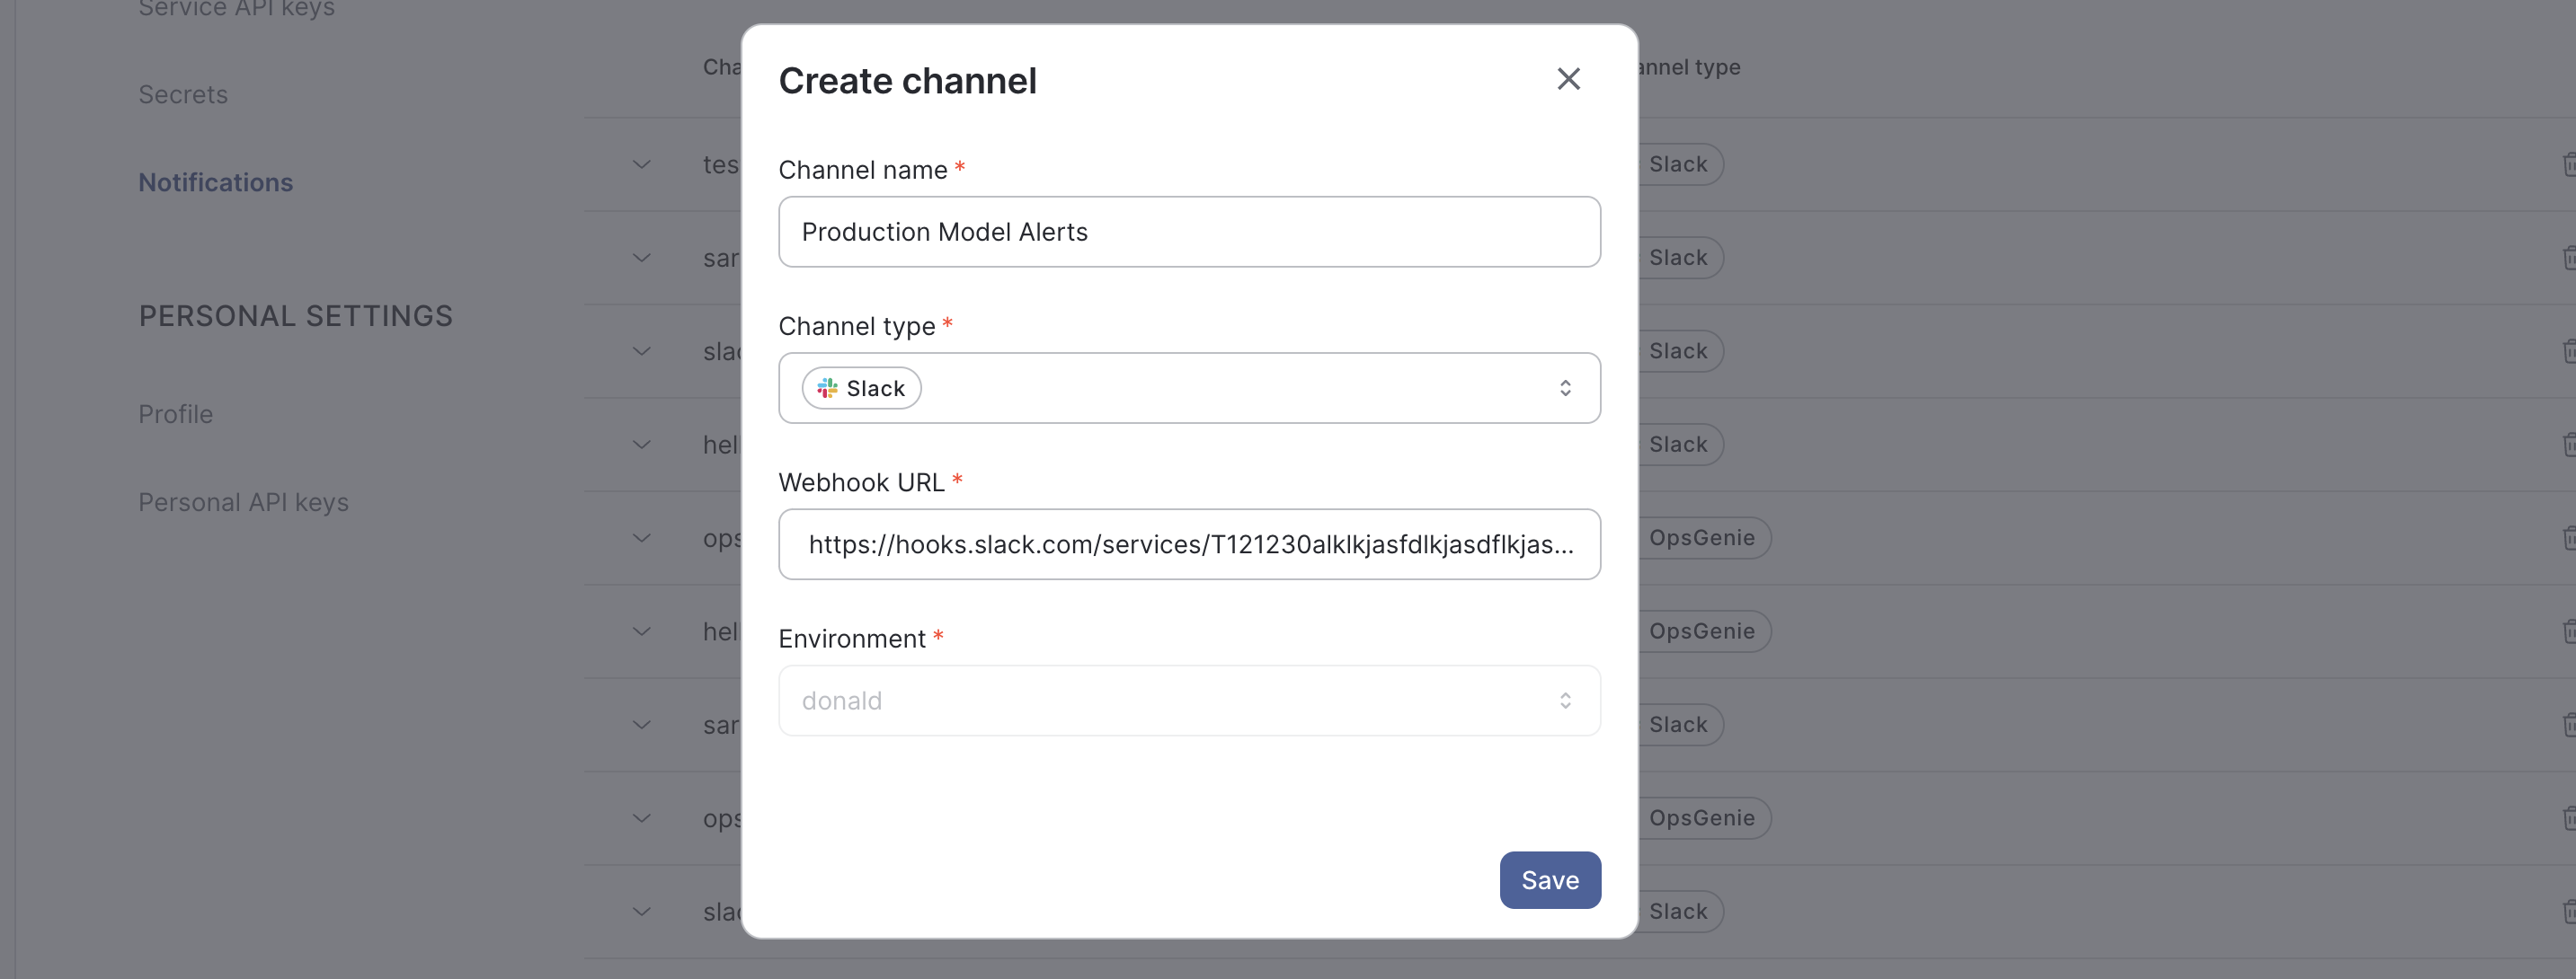Open Service API keys in sidebar
This screenshot has width=2576, height=979.
pos(236,9)
